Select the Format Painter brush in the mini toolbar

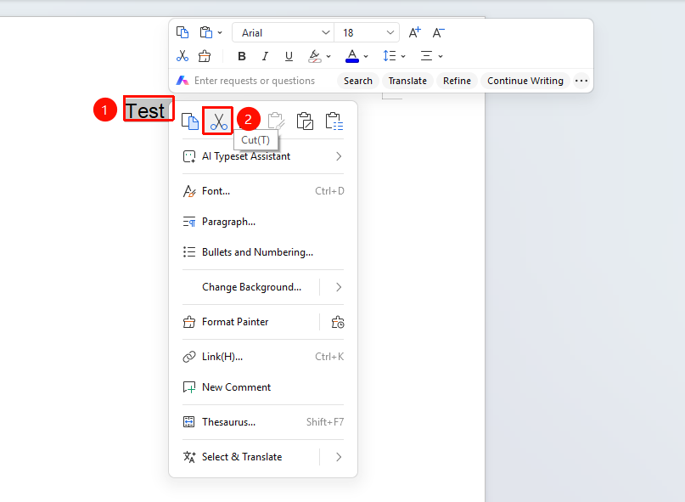205,56
